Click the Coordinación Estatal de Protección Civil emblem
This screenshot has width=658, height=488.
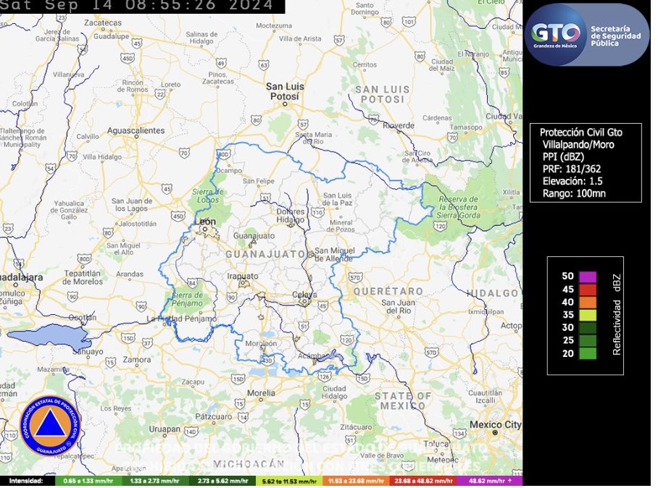[50, 426]
